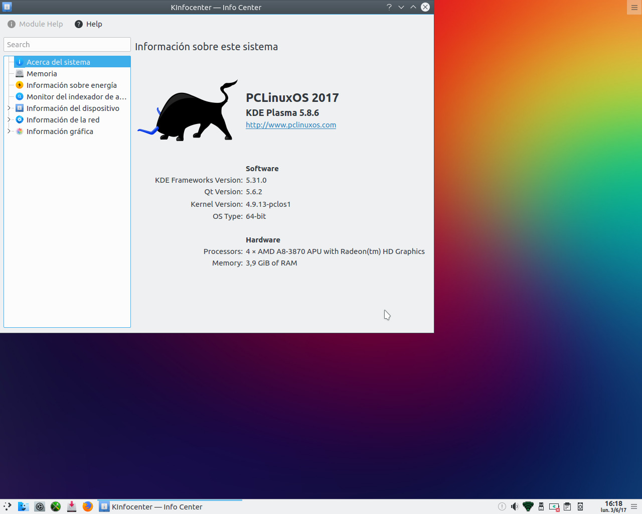642x514 pixels.
Task: Click the file indexer magnifier icon
Action: [x=20, y=97]
